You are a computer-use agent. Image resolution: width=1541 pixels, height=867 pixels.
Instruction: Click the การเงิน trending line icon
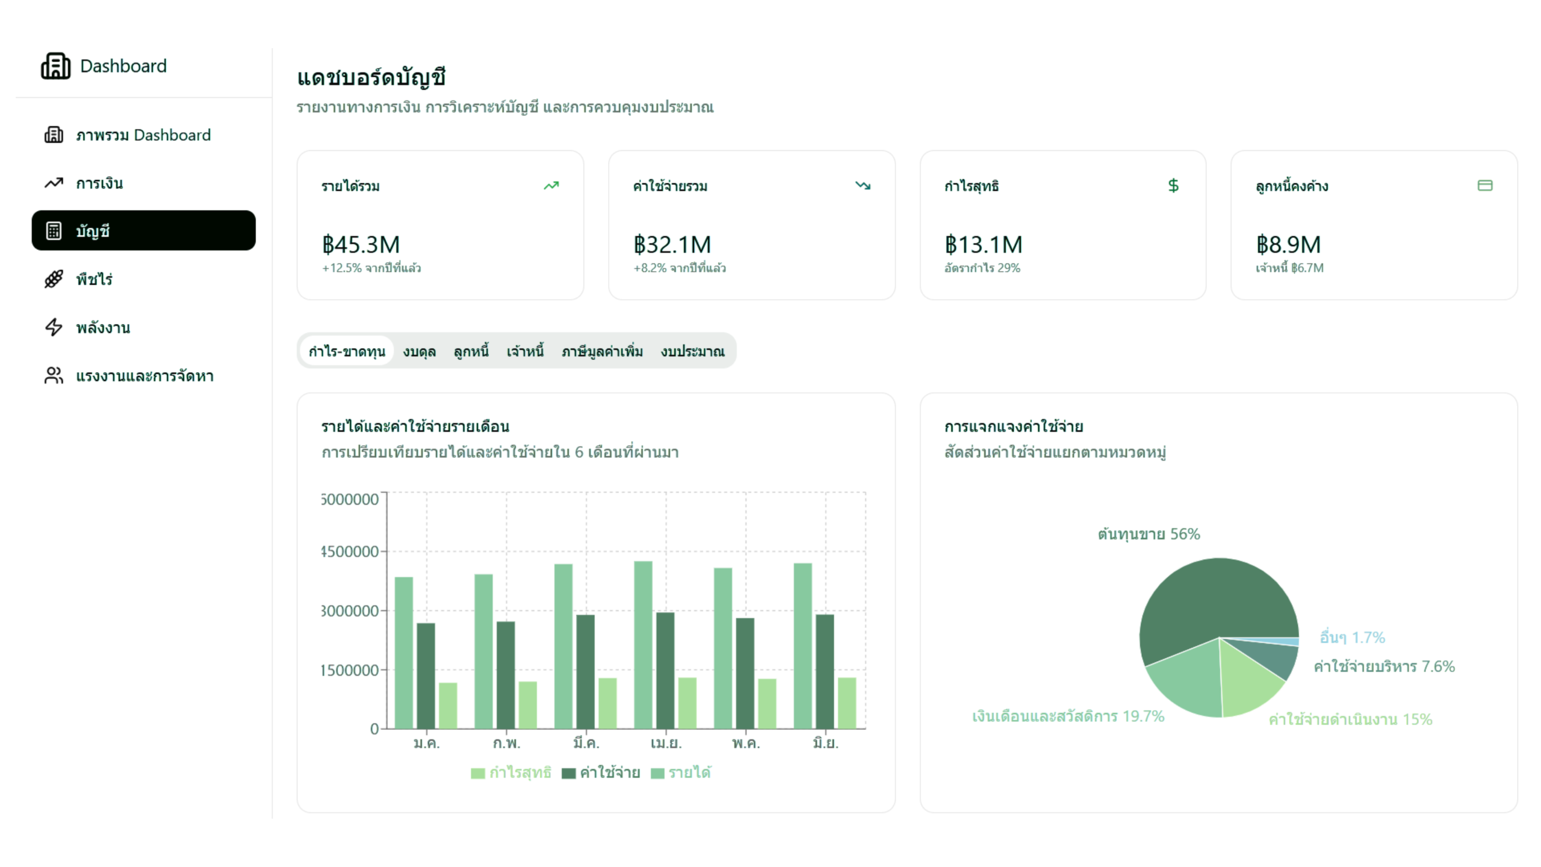54,183
